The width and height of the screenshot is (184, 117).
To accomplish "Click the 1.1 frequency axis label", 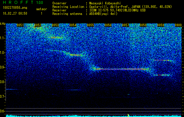I will (x=3, y=38).
